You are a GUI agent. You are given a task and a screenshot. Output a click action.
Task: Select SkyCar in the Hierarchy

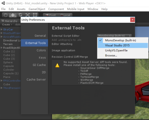[8, 29]
